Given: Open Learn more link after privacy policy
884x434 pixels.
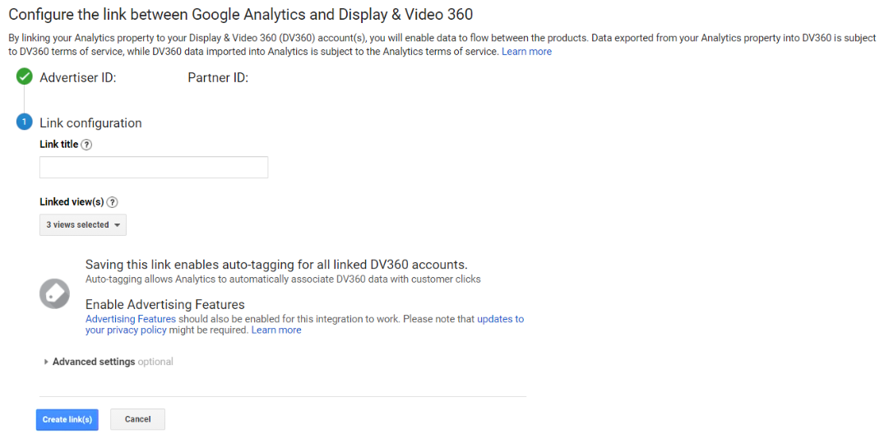Looking at the screenshot, I should pos(276,330).
